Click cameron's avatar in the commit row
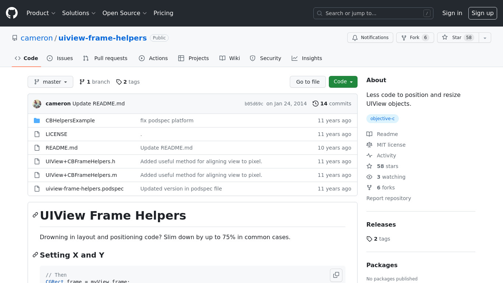This screenshot has width=503, height=283. point(37,104)
